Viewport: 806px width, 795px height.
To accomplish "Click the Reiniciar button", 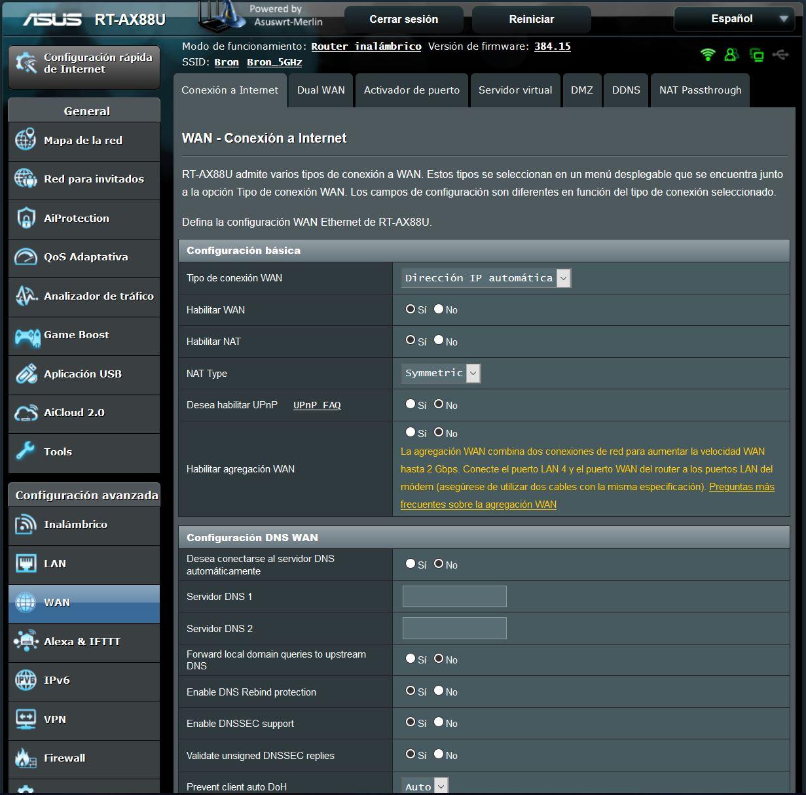I will [532, 20].
